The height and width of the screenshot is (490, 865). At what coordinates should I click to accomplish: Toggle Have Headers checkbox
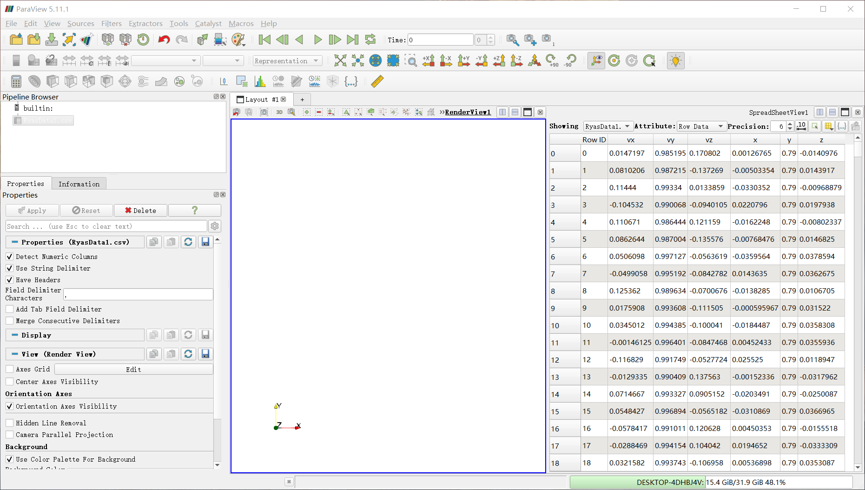point(9,280)
